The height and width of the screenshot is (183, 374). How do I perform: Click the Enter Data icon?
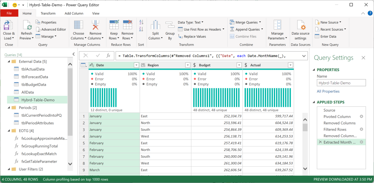pos(317,36)
